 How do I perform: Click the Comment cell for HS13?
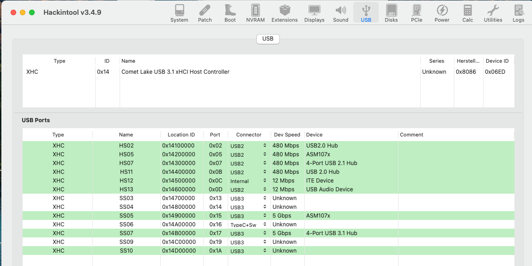(x=455, y=189)
